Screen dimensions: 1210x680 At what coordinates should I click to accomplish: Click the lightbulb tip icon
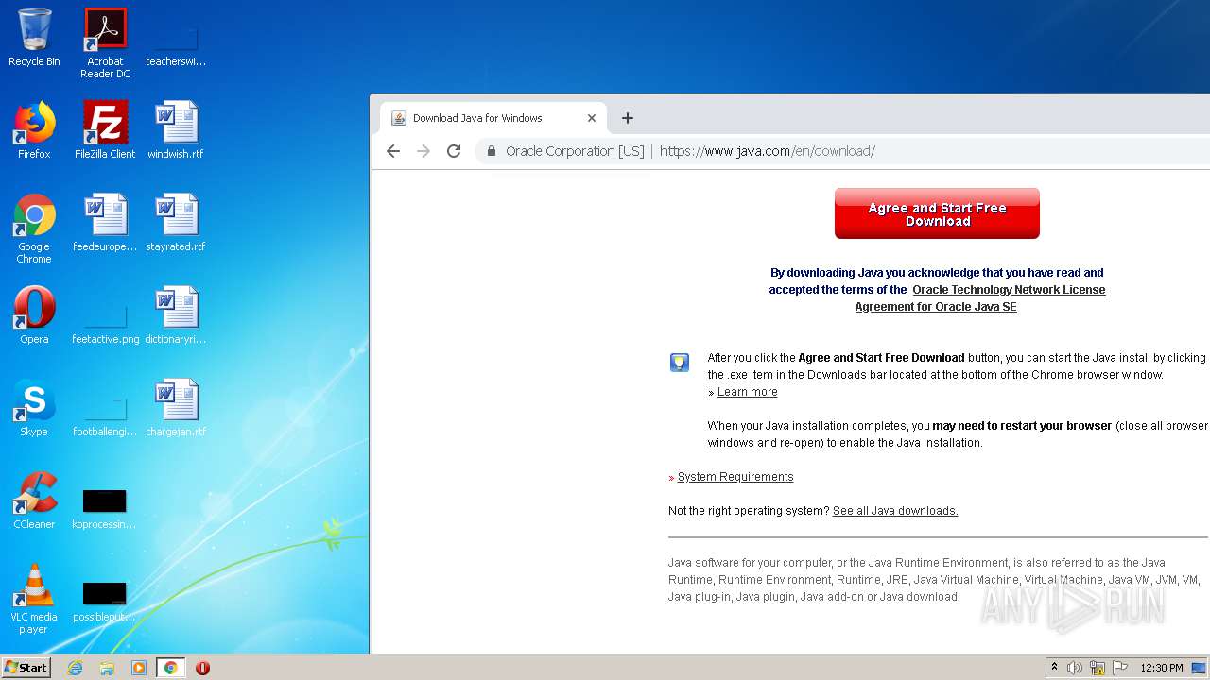(680, 363)
